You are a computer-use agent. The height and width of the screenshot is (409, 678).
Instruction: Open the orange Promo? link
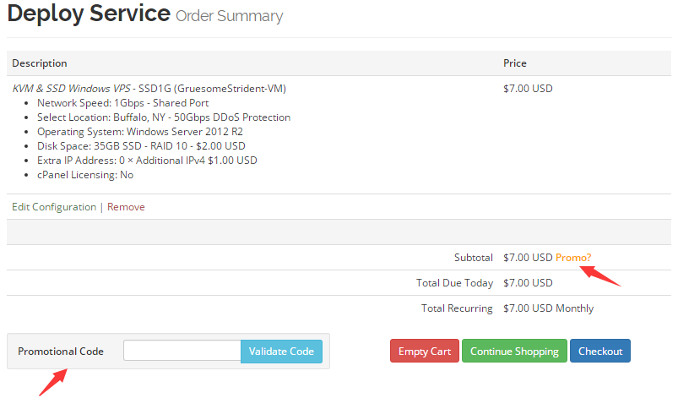pyautogui.click(x=573, y=258)
